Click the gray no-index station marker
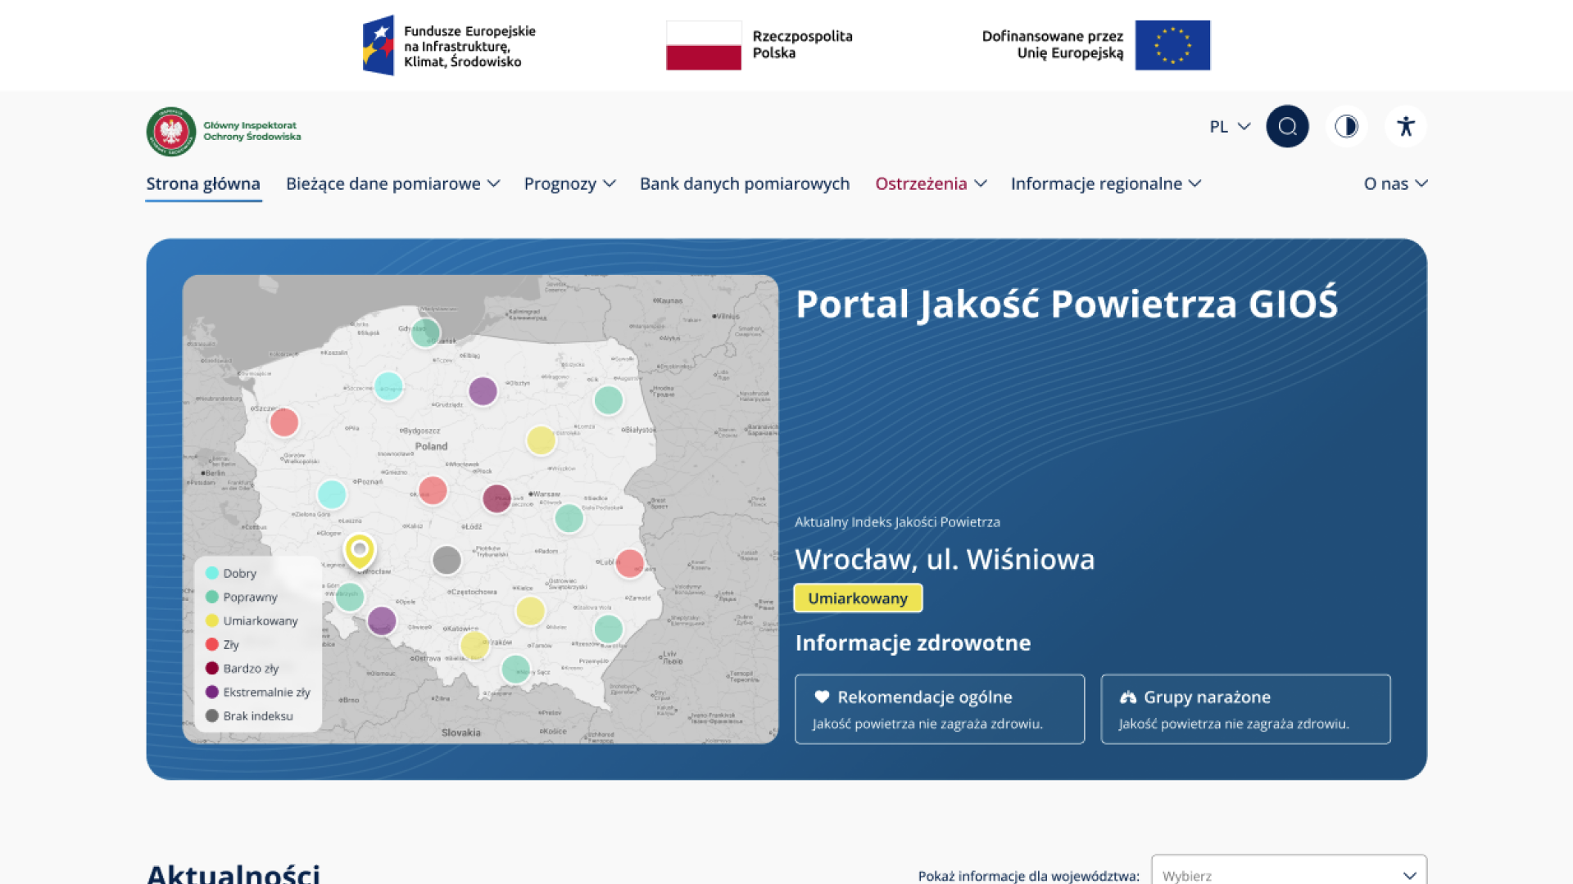The image size is (1573, 884). point(447,561)
